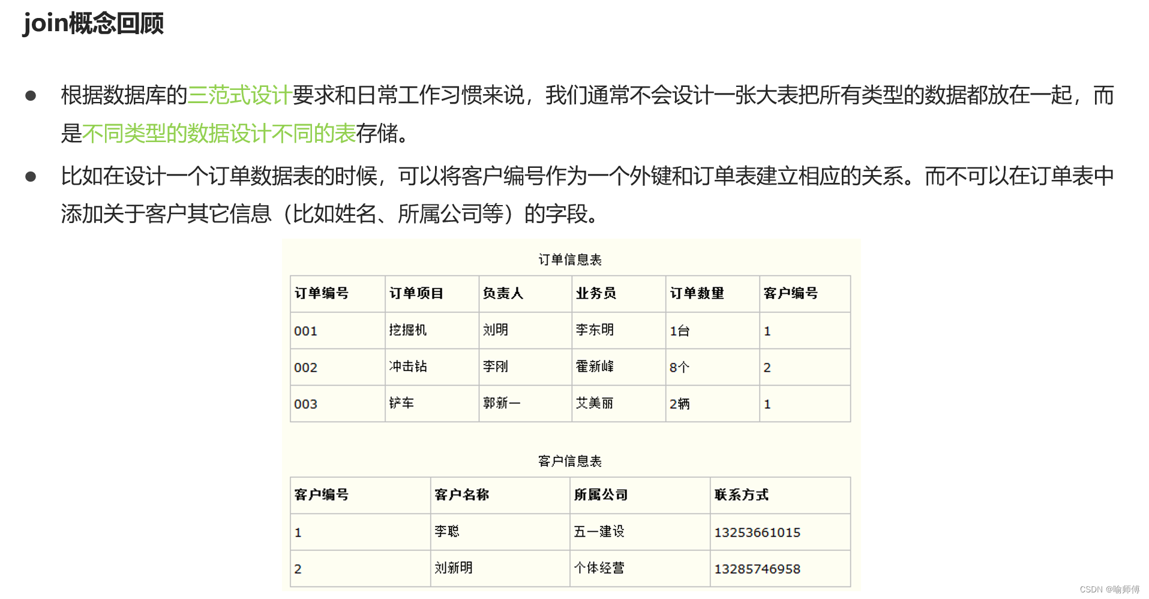This screenshot has width=1149, height=599.
Task: Click cell '艾美丽'
Action: 619,404
